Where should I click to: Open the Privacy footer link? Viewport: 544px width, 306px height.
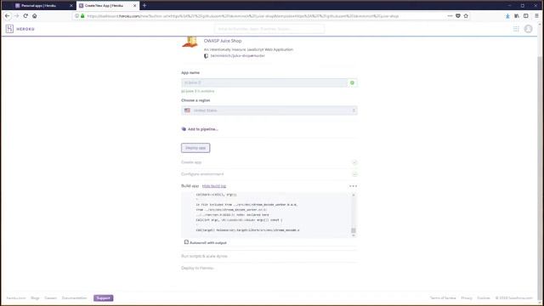click(467, 298)
